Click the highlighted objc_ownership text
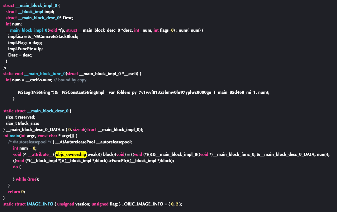This screenshot has width=337, height=212. tap(71, 154)
